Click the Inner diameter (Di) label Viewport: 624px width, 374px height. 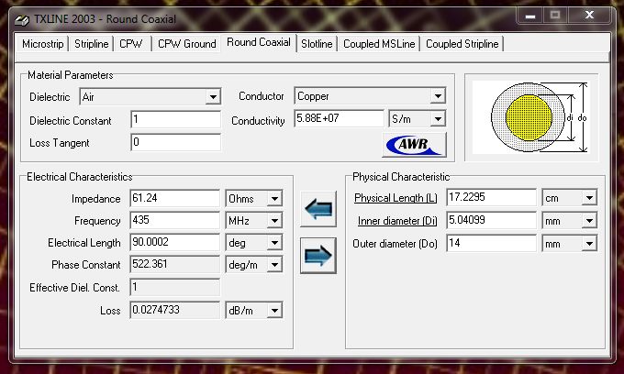pos(397,221)
